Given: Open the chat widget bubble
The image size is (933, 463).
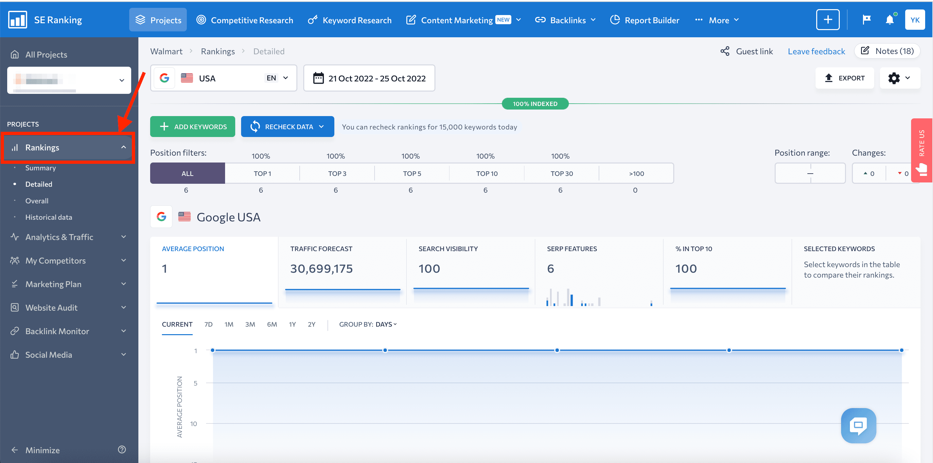Looking at the screenshot, I should pos(858,426).
